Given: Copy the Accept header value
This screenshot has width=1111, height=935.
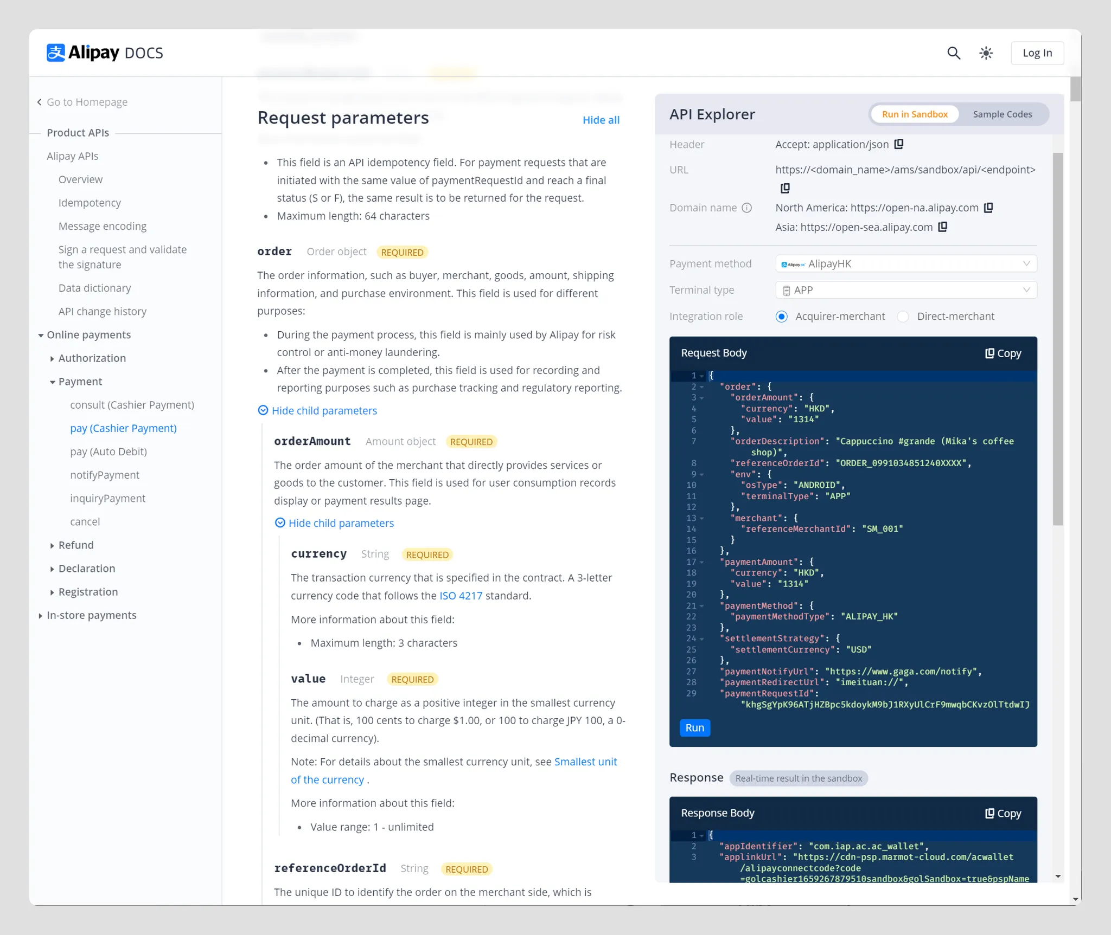Looking at the screenshot, I should click(898, 144).
